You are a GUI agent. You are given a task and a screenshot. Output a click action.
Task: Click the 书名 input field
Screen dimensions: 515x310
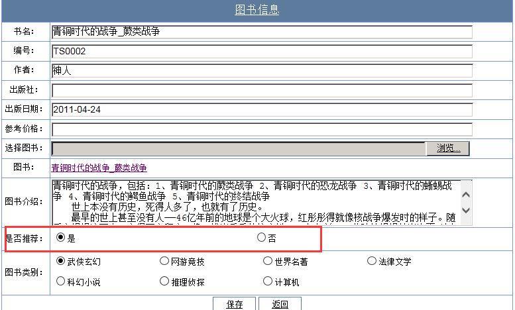coord(262,32)
